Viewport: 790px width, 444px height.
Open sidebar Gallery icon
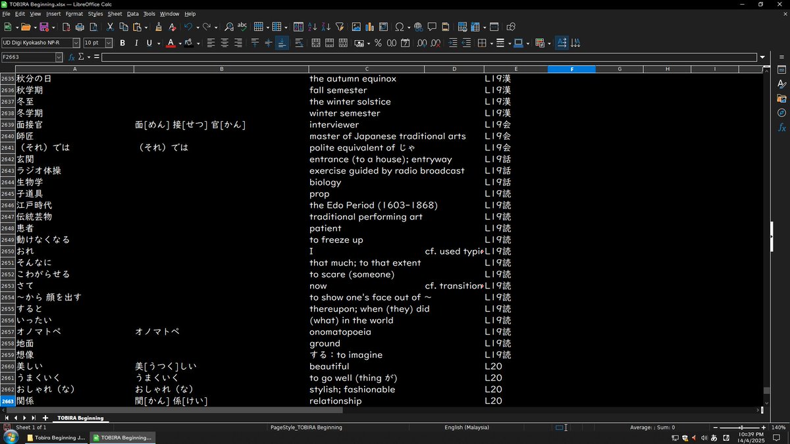[x=781, y=98]
